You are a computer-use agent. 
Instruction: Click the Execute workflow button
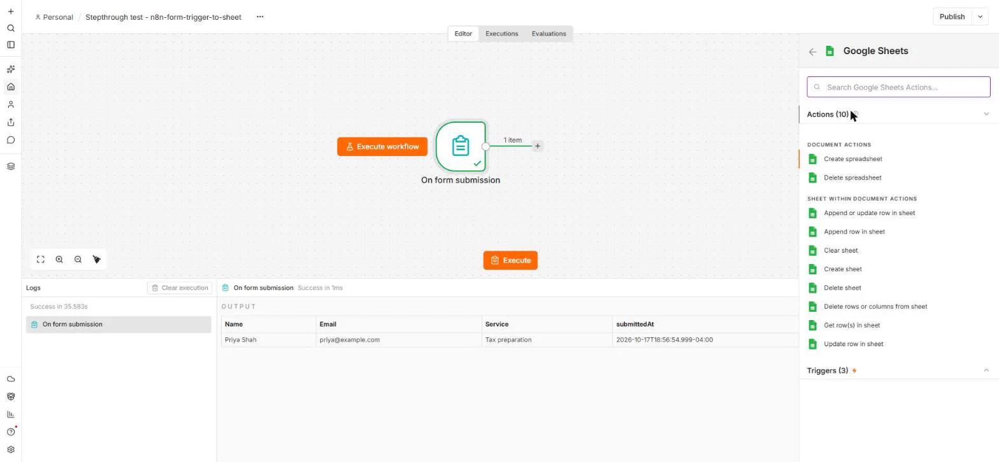(382, 146)
